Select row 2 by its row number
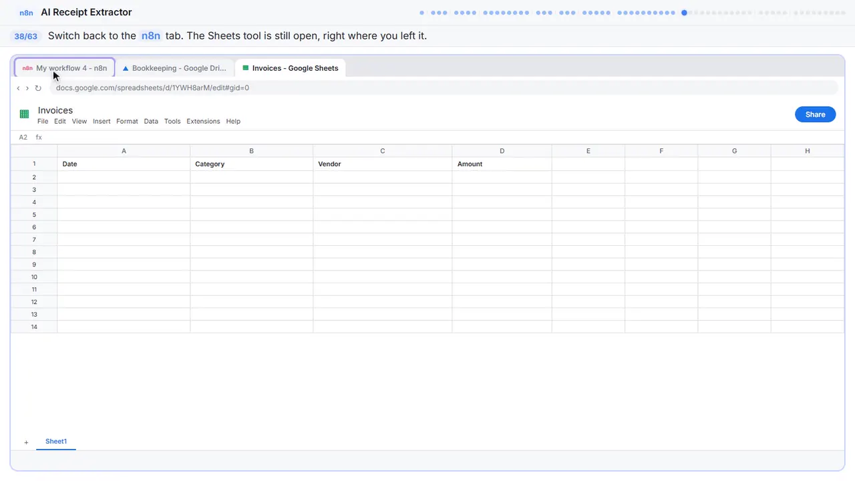Image resolution: width=855 pixels, height=481 pixels. click(34, 177)
